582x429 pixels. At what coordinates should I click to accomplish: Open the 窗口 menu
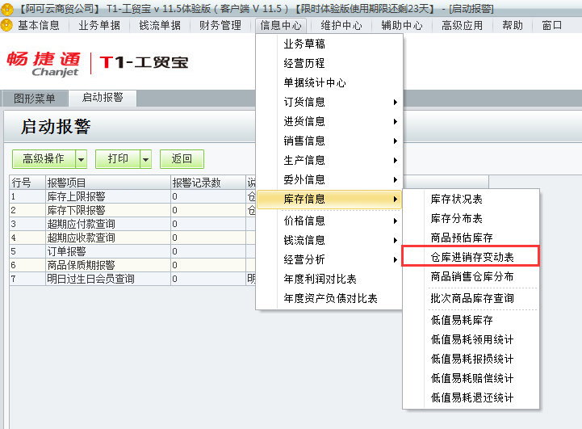coord(551,25)
